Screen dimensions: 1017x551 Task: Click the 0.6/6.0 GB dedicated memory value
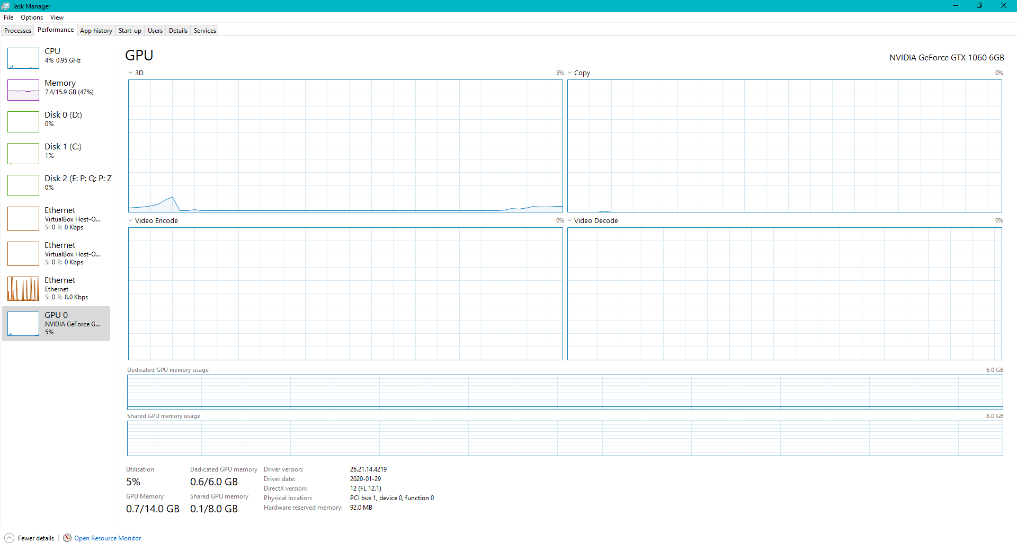[214, 482]
